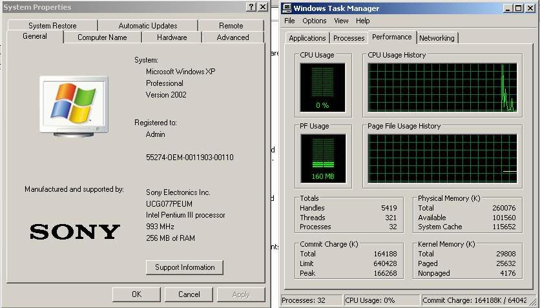Screen dimensions: 540x308
Task: Switch to the Hardware tab
Action: [x=172, y=37]
